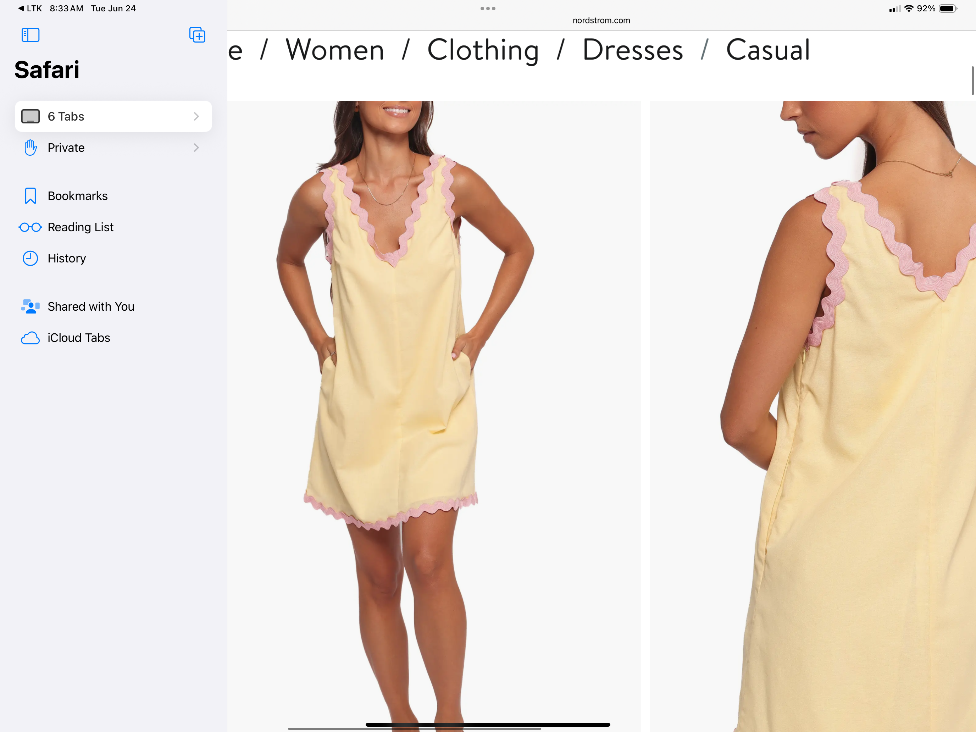Click the Shared with You people icon

click(x=30, y=307)
